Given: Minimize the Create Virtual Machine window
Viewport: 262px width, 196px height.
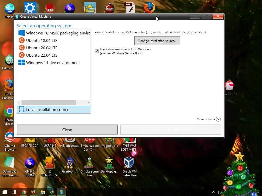Looking at the screenshot, I should [x=195, y=17].
